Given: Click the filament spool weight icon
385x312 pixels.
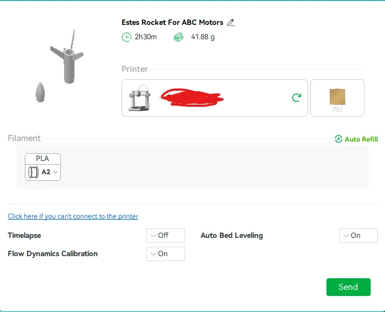Looking at the screenshot, I should 178,37.
